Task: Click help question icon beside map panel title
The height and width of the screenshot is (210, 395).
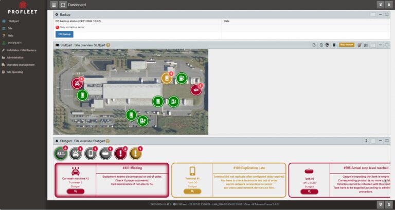Action: coord(108,45)
